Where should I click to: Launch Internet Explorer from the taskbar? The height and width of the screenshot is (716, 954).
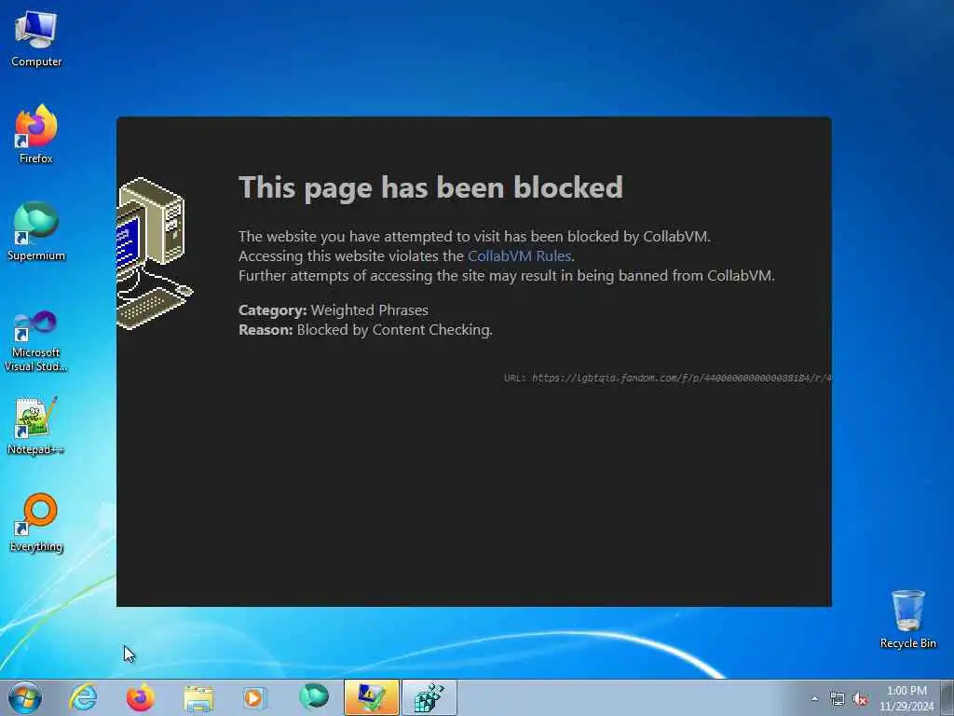pyautogui.click(x=83, y=697)
